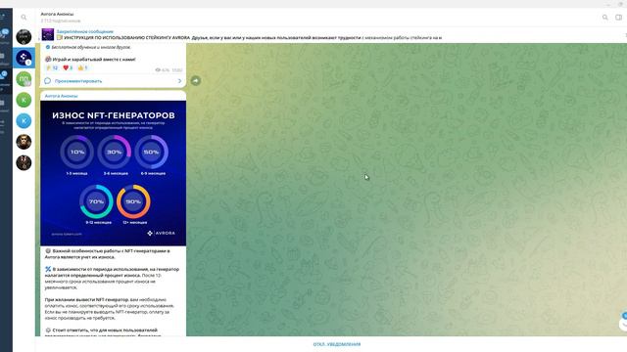Open the blue K avatar chat
627x352 pixels.
click(x=24, y=120)
